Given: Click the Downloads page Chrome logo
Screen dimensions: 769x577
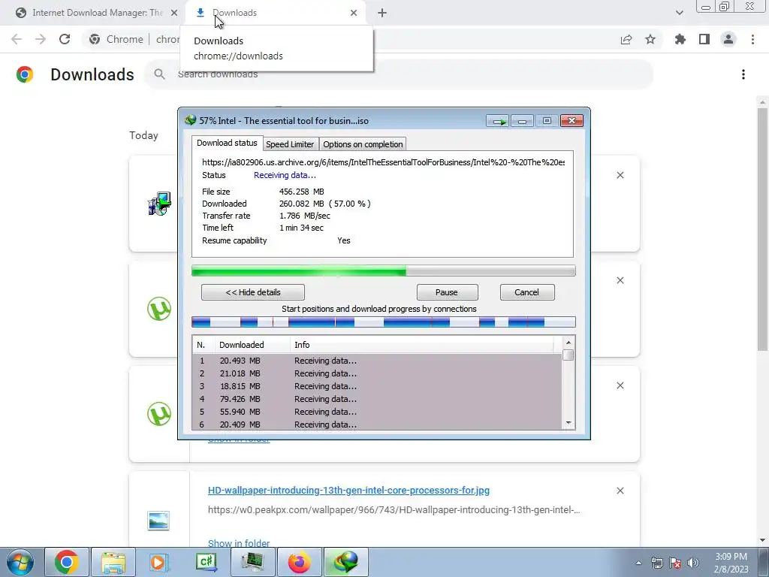Looking at the screenshot, I should [25, 74].
